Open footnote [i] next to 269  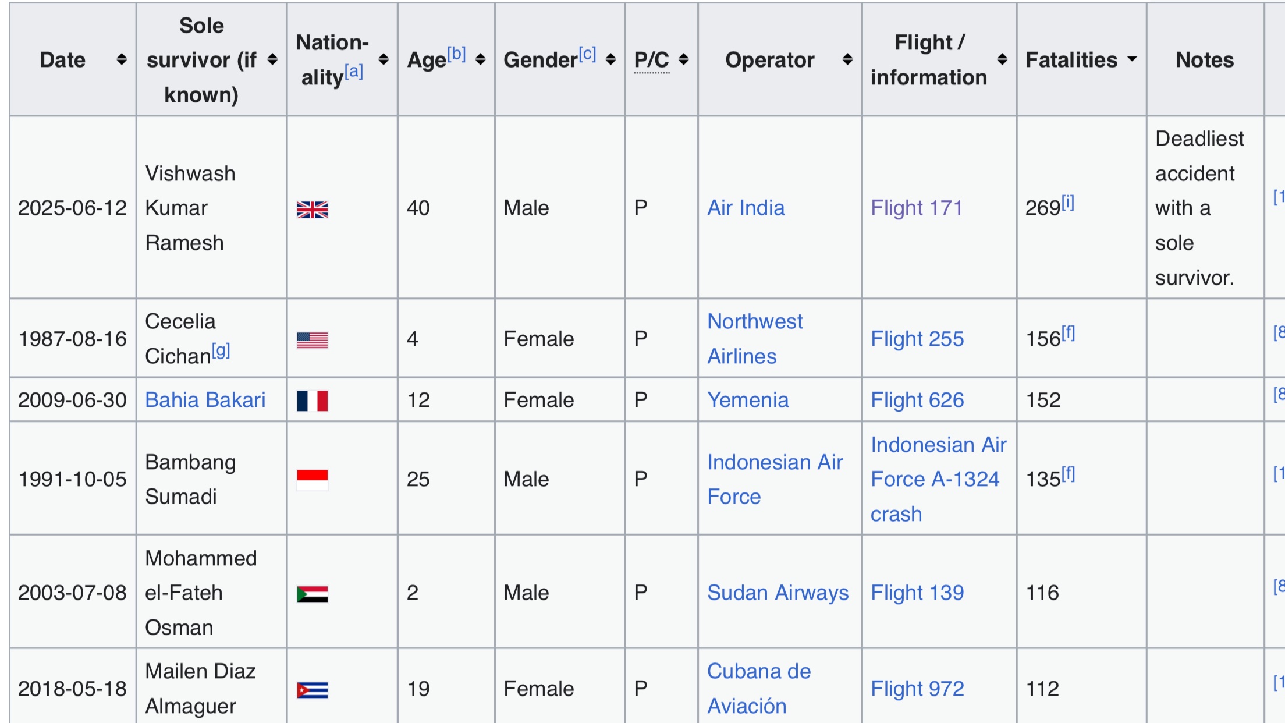click(1067, 203)
